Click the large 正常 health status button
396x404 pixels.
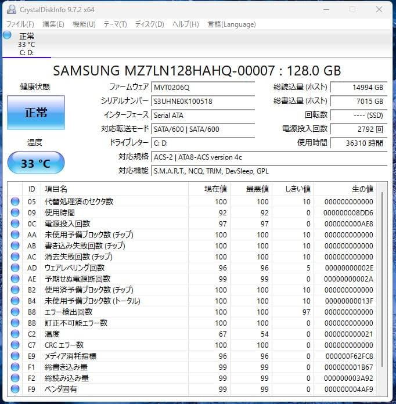click(x=36, y=113)
